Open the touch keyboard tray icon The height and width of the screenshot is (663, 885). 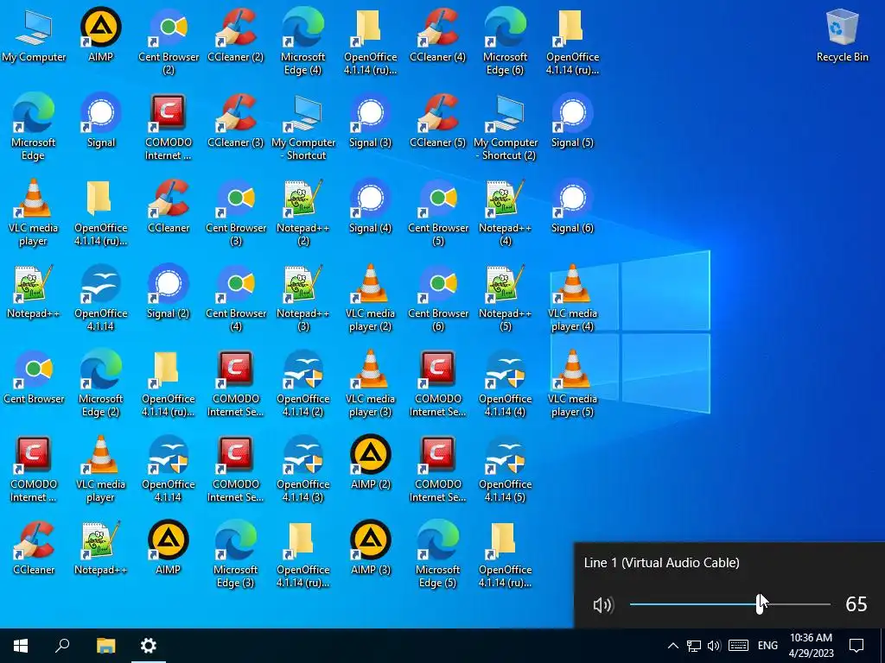738,646
